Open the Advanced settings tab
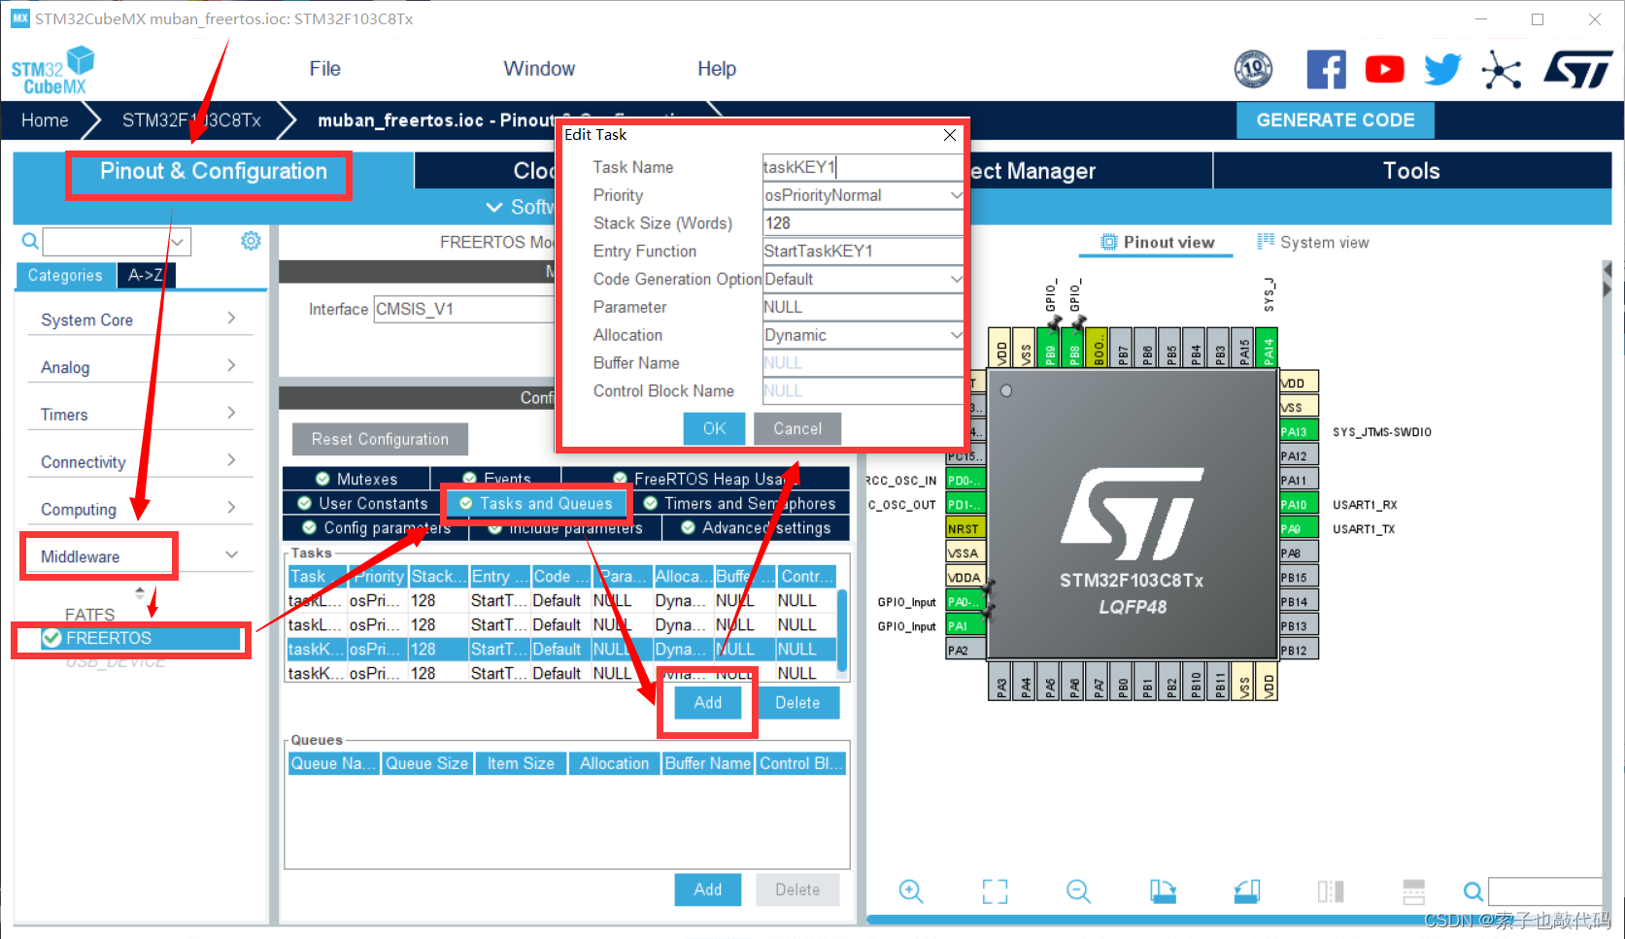The image size is (1625, 939). point(756,527)
